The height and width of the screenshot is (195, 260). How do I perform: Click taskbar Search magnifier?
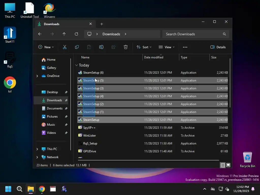(x=19, y=189)
